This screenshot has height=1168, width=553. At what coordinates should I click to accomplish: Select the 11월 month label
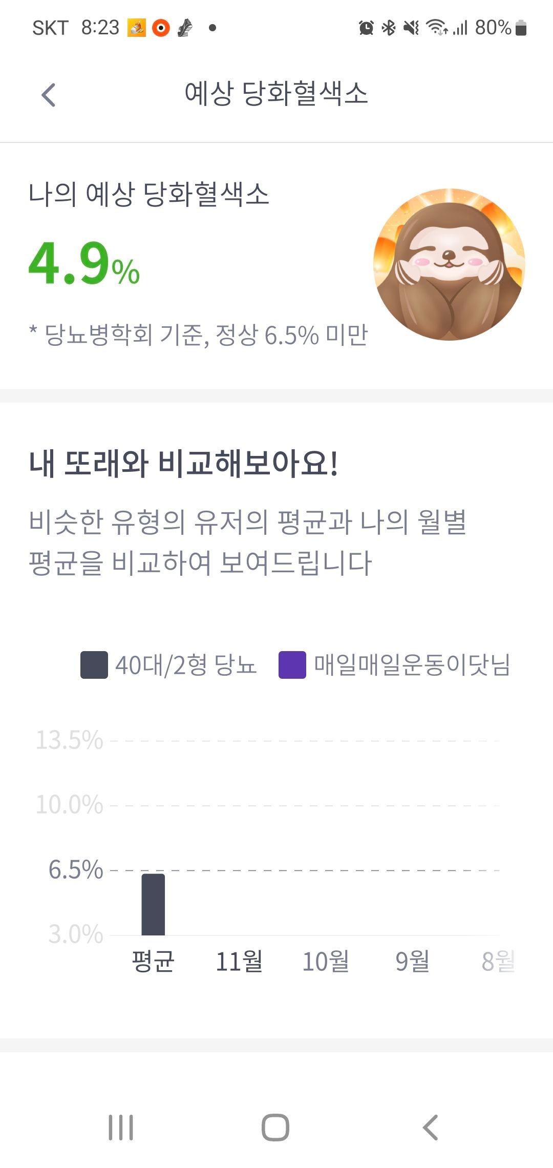[239, 961]
